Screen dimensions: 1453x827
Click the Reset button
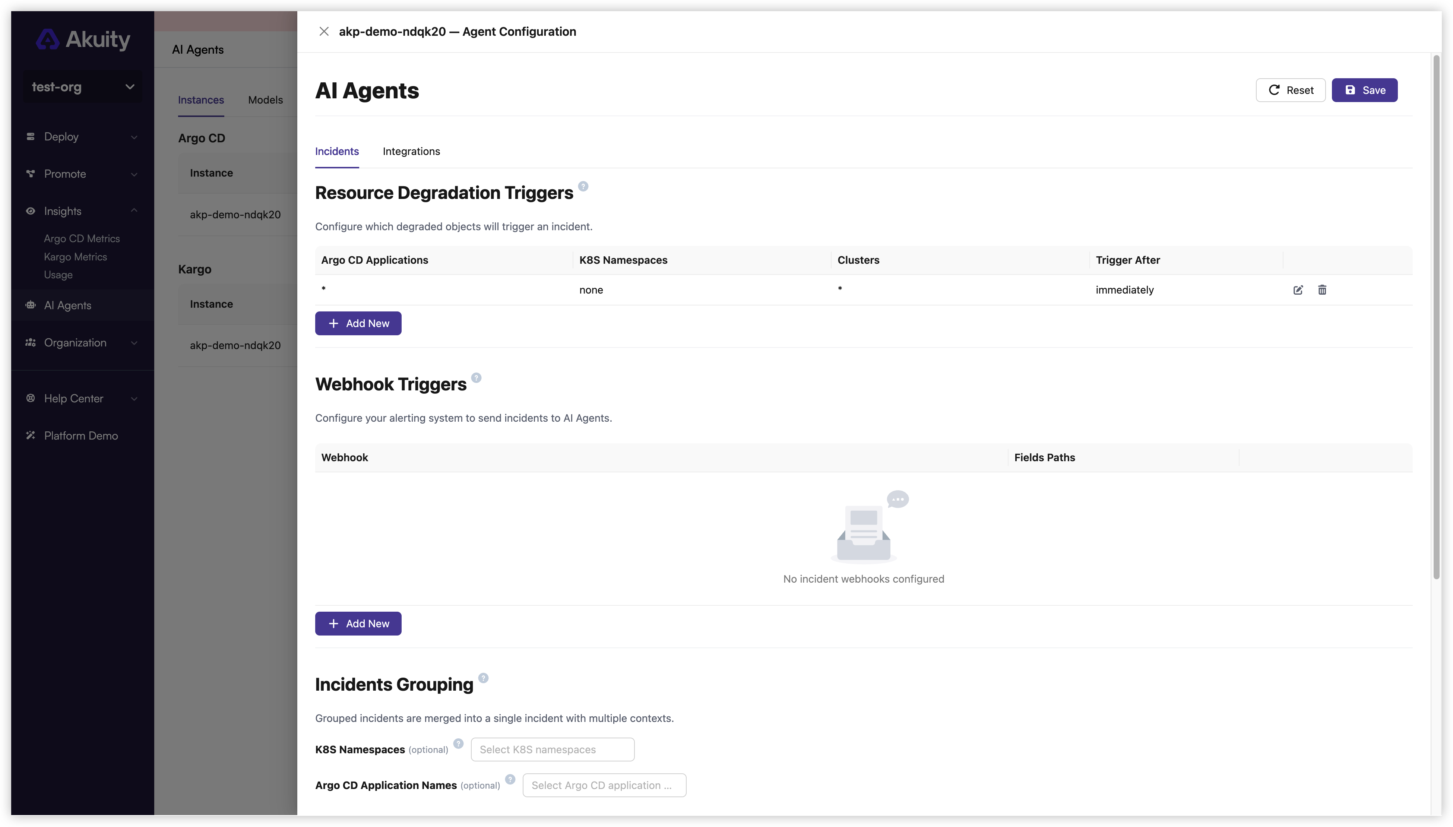(x=1291, y=90)
